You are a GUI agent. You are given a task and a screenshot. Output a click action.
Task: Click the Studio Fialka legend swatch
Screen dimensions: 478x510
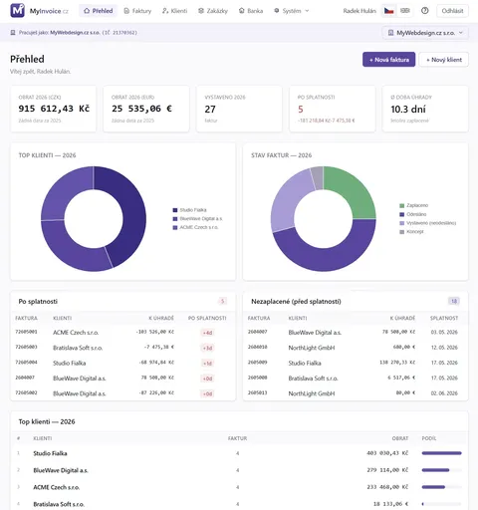click(175, 210)
